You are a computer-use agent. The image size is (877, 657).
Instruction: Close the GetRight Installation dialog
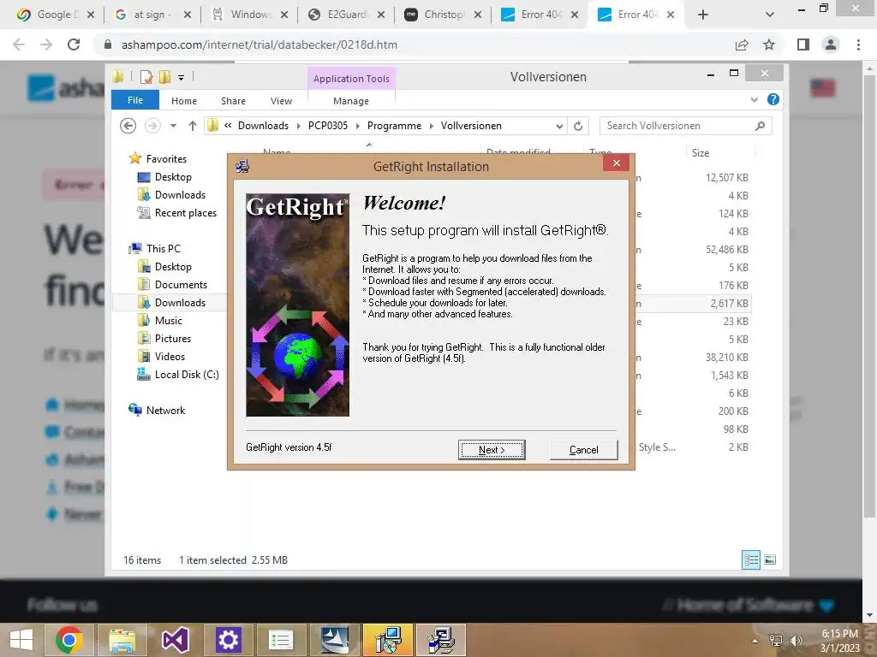[617, 163]
